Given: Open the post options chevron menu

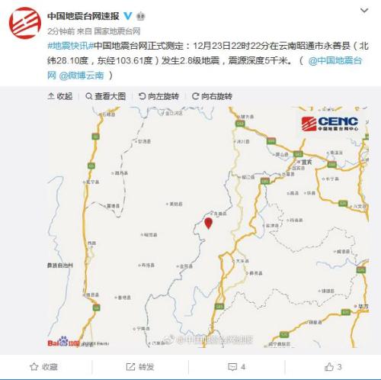Looking at the screenshot, I should tap(364, 11).
